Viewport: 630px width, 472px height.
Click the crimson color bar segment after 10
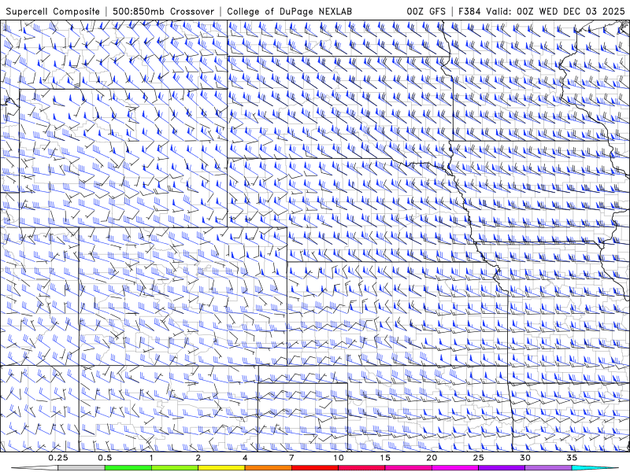point(361,468)
